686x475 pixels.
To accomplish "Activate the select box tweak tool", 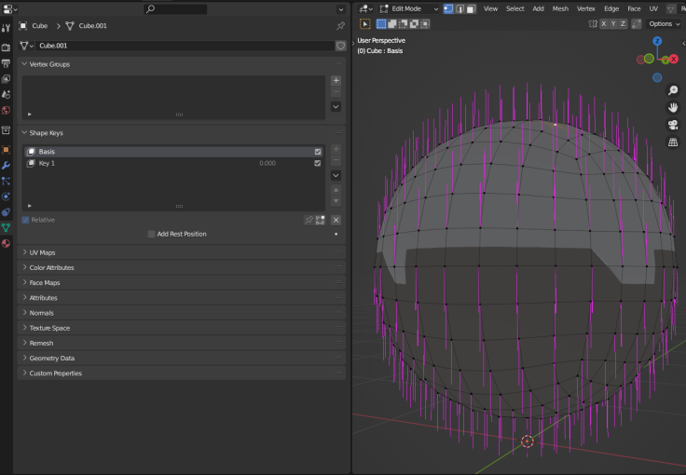I will [x=364, y=24].
